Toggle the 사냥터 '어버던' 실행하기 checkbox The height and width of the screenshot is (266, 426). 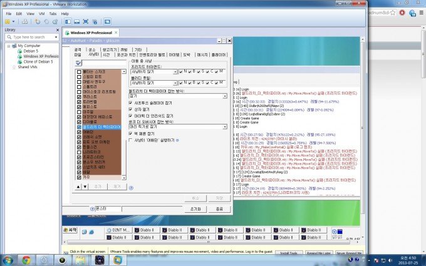click(x=130, y=140)
